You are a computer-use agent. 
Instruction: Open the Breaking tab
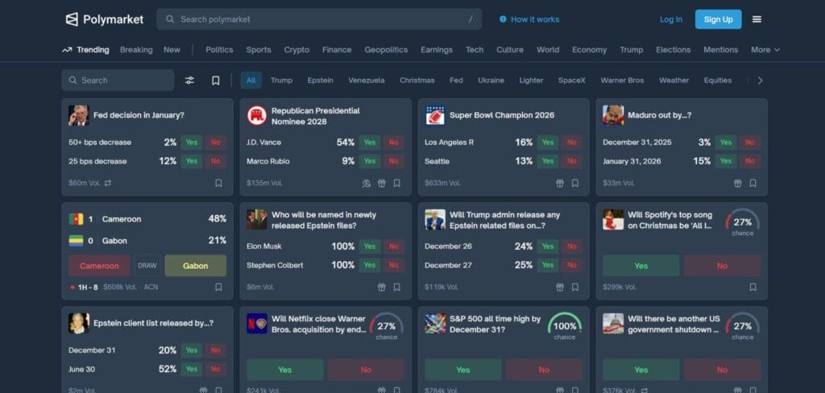tap(136, 50)
